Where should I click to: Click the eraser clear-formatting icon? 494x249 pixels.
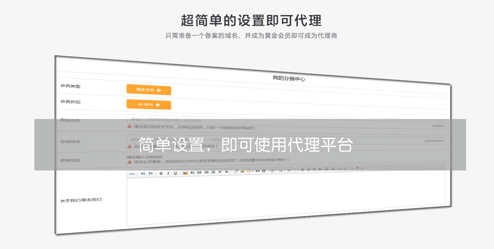236,171
